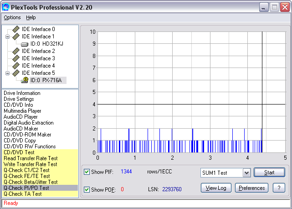The image size is (292, 209).
Task: Click the PIF count value 1344
Action: (x=126, y=172)
